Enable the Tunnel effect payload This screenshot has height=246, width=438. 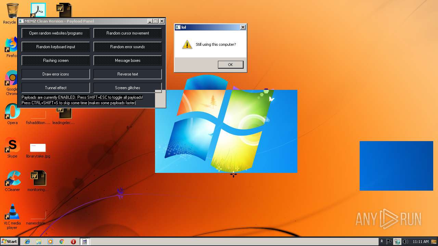[56, 88]
